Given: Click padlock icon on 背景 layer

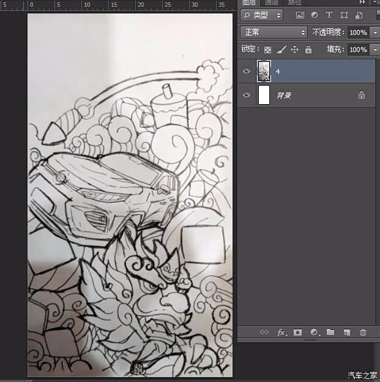Looking at the screenshot, I should [362, 95].
